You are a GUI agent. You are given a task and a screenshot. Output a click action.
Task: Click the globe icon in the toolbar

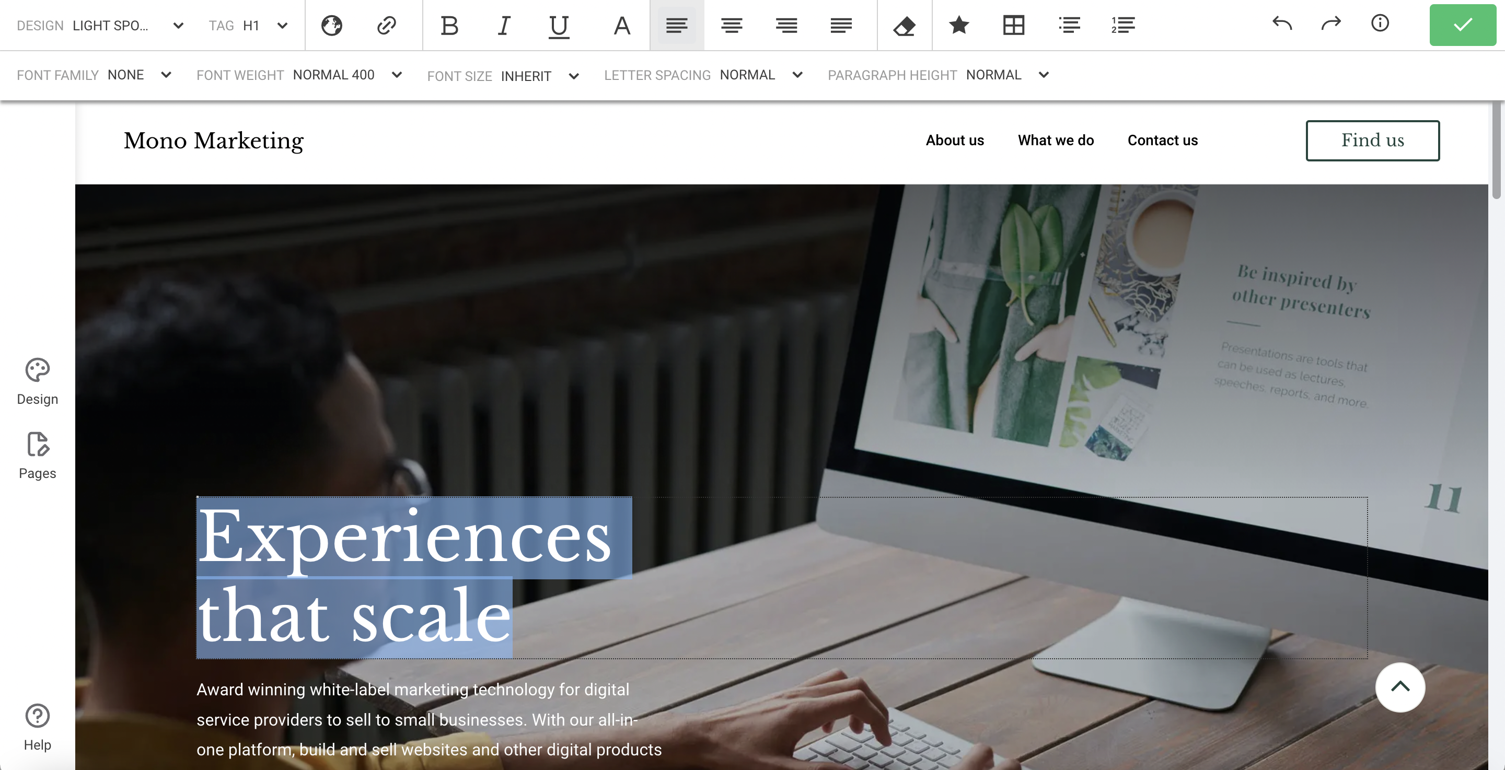click(x=331, y=25)
